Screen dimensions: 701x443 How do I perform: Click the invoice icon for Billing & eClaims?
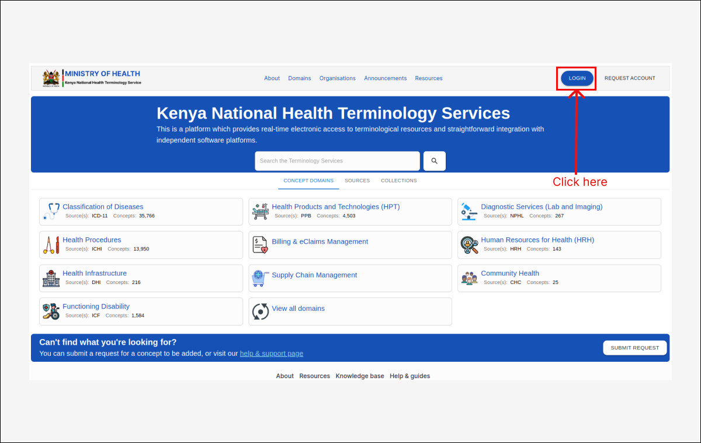(261, 245)
